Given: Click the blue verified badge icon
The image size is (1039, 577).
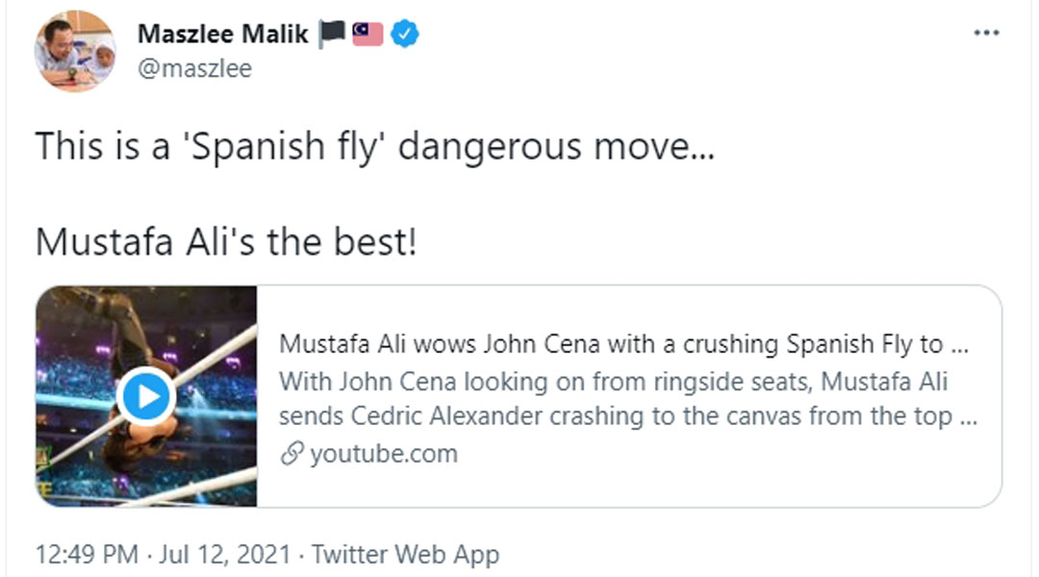Looking at the screenshot, I should [x=405, y=33].
